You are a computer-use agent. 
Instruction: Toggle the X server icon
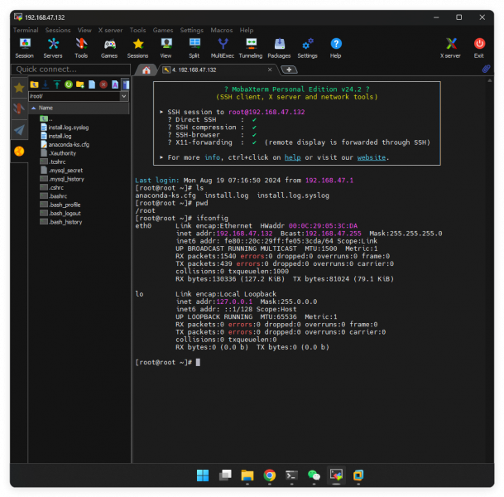coord(451,47)
